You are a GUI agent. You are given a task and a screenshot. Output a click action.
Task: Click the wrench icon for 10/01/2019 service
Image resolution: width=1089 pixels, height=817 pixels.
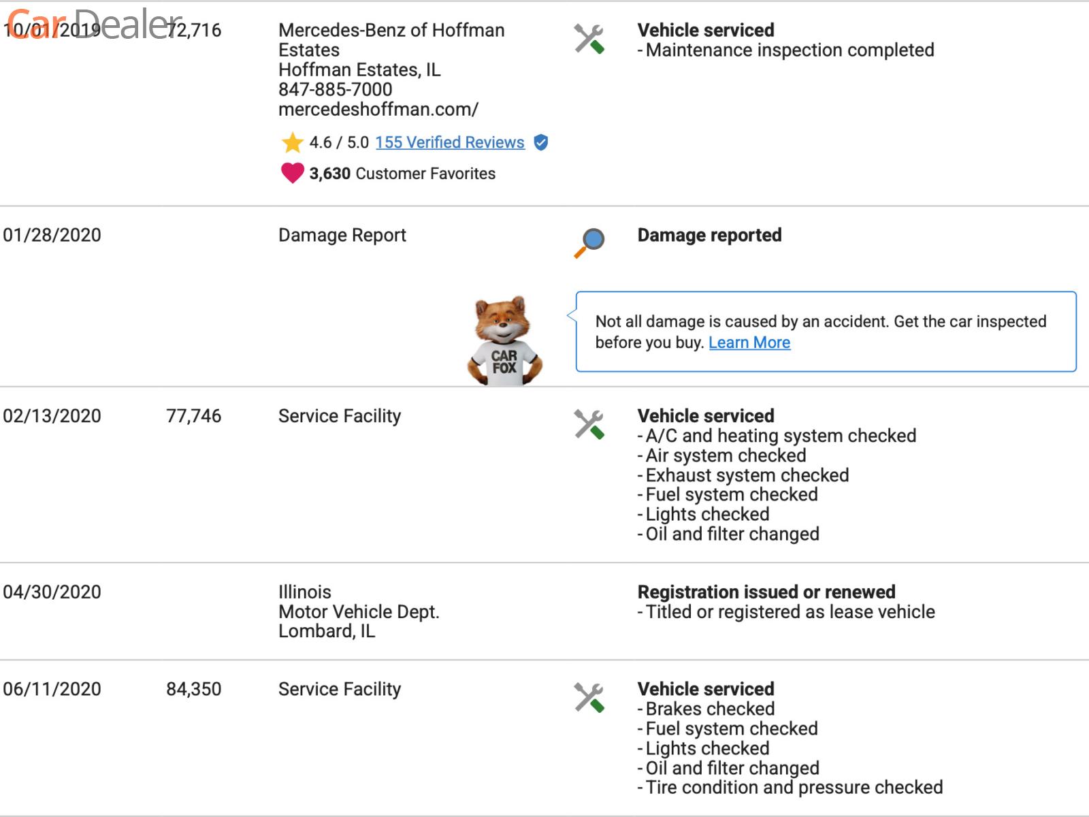(x=589, y=39)
